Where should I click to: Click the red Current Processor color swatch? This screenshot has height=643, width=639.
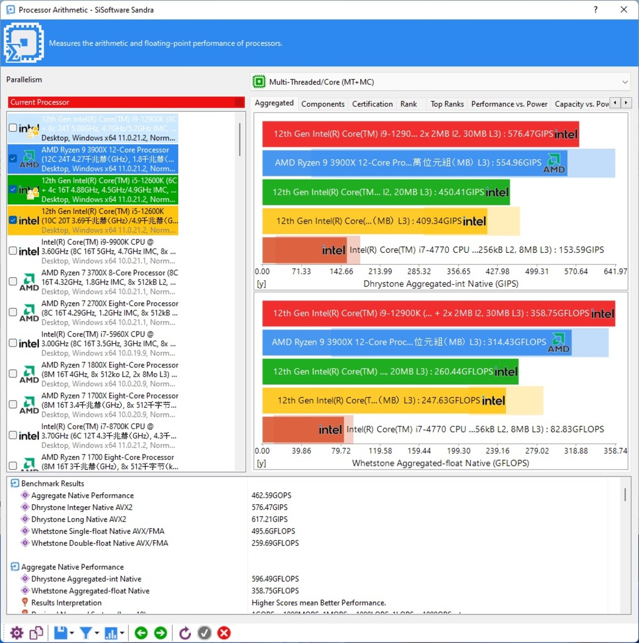pyautogui.click(x=239, y=102)
